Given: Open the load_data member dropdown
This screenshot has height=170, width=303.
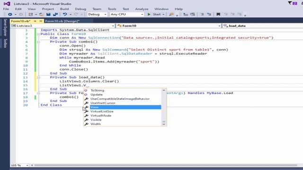Looking at the screenshot, I should tap(263, 25).
